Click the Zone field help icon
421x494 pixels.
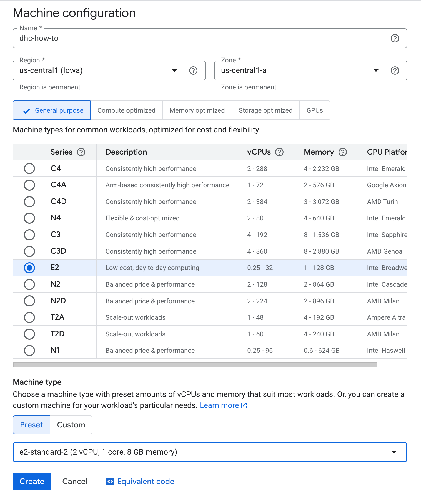(395, 70)
